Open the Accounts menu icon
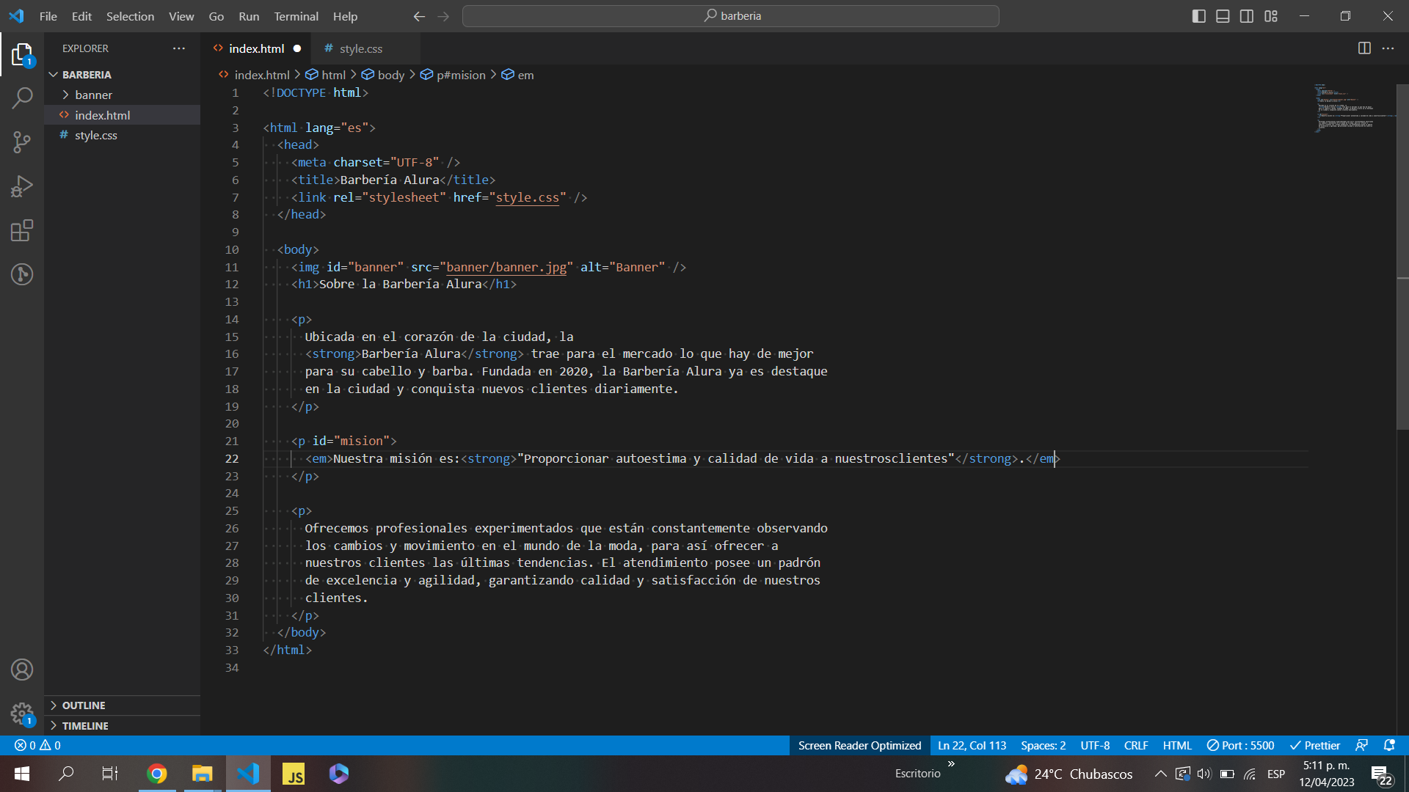Image resolution: width=1409 pixels, height=792 pixels. pyautogui.click(x=22, y=670)
